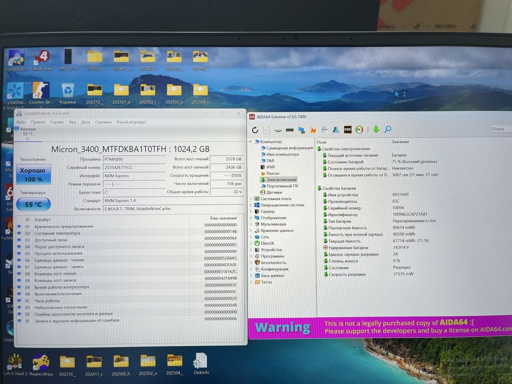
Task: Select the C: drive tab in CrystalDiskInfo
Action: (x=28, y=134)
